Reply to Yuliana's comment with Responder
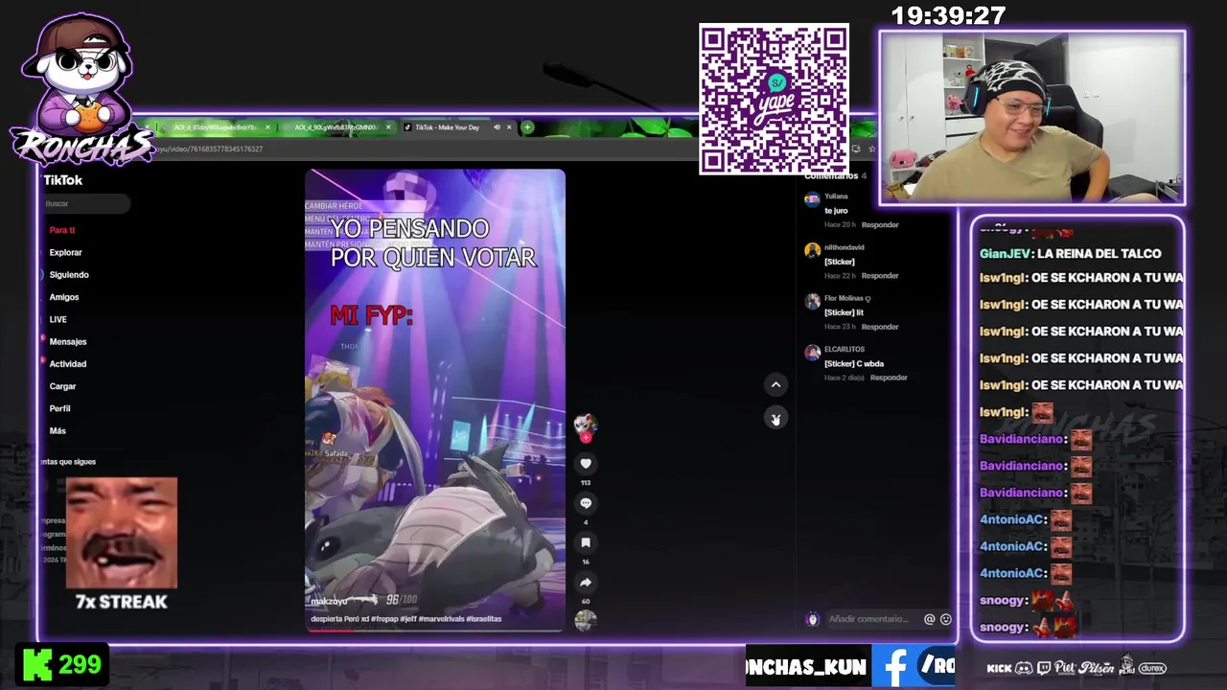Screen dimensions: 1227x690 pyautogui.click(x=880, y=224)
